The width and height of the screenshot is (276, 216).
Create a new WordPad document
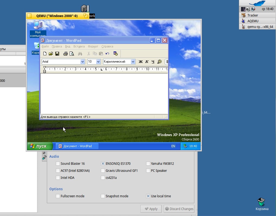[45, 54]
